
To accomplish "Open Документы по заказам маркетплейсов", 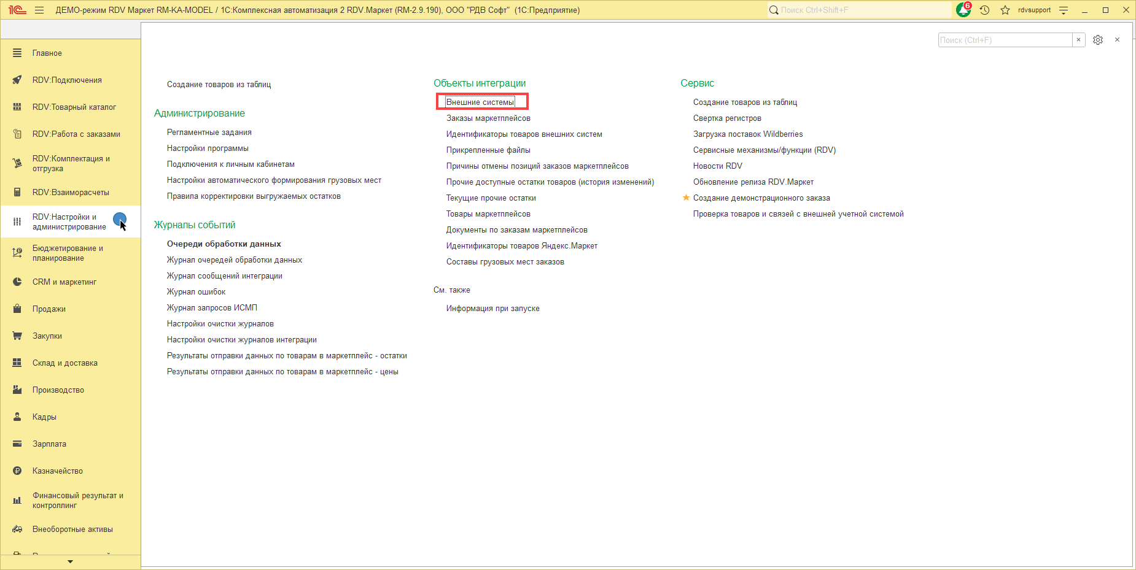I will (517, 229).
